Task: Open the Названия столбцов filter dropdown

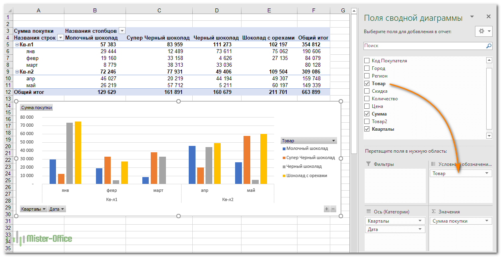Action: (122, 31)
